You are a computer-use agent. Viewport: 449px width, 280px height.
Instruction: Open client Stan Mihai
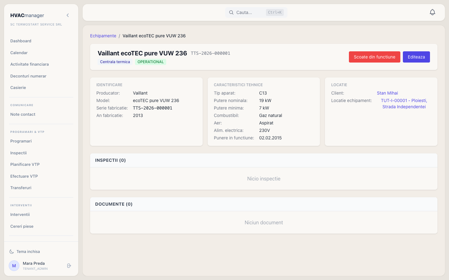click(x=387, y=93)
